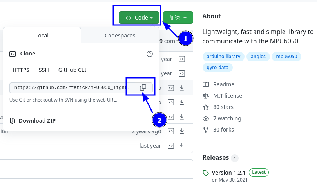Click Download ZIP

[37, 120]
